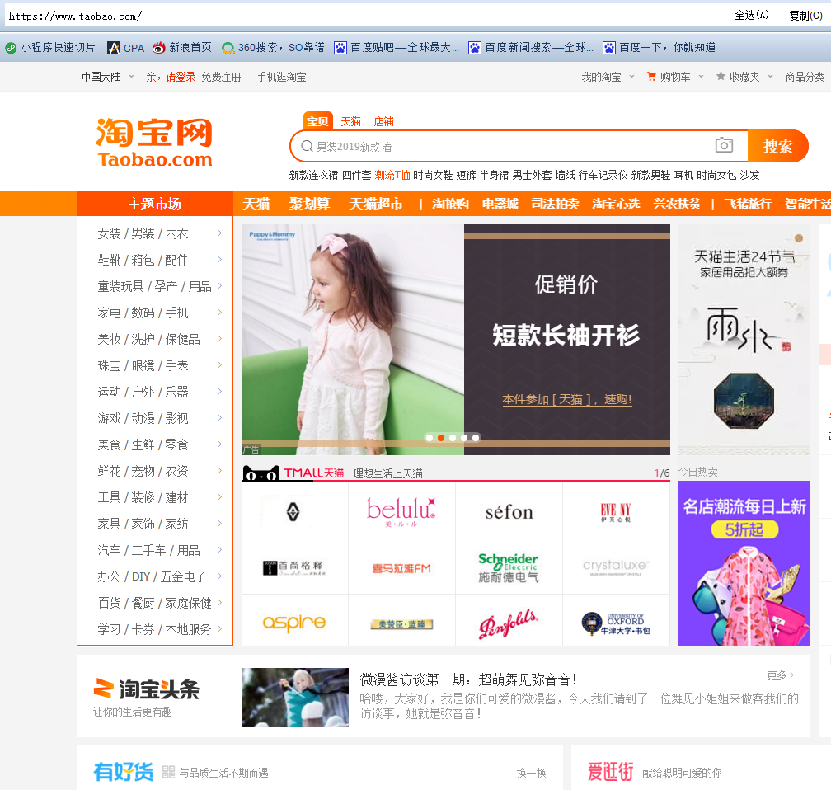Click the browser address bar
The width and height of the screenshot is (831, 790).
point(366,16)
